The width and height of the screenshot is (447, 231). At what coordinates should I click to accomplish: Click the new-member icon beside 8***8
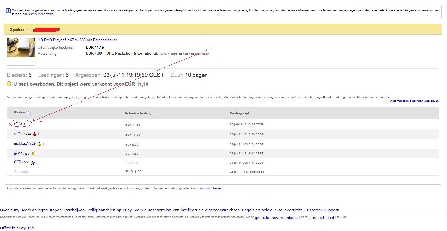click(x=33, y=154)
